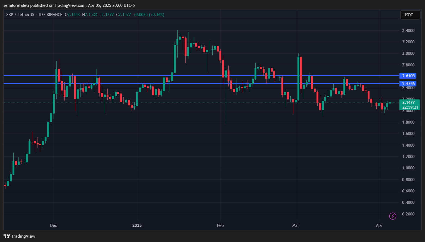Click the purple lightning bolt icon
425x242 pixels.
(x=392, y=216)
